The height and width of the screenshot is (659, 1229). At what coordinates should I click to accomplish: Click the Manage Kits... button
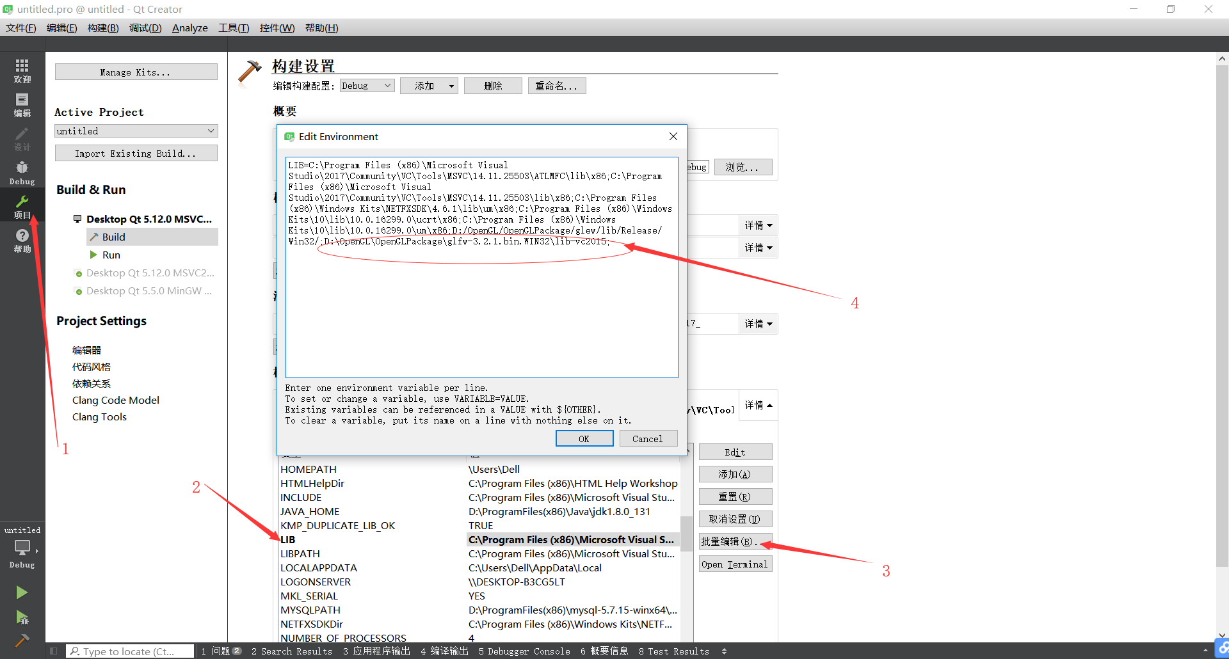coord(136,72)
